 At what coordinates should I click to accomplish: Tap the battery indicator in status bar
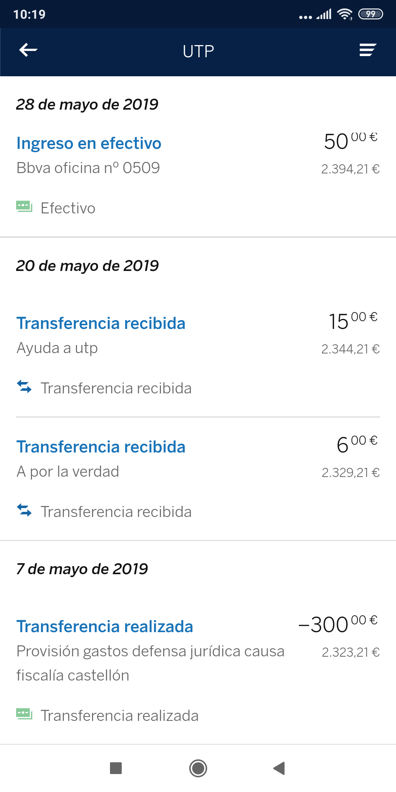coord(370,14)
